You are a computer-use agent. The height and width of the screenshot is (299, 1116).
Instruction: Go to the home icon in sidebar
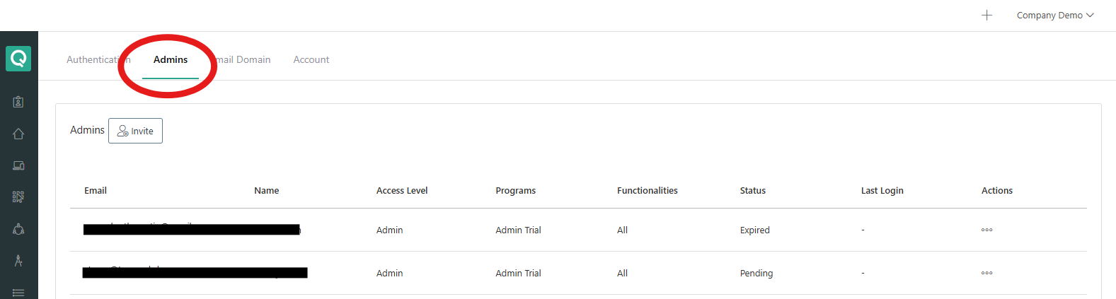18,134
